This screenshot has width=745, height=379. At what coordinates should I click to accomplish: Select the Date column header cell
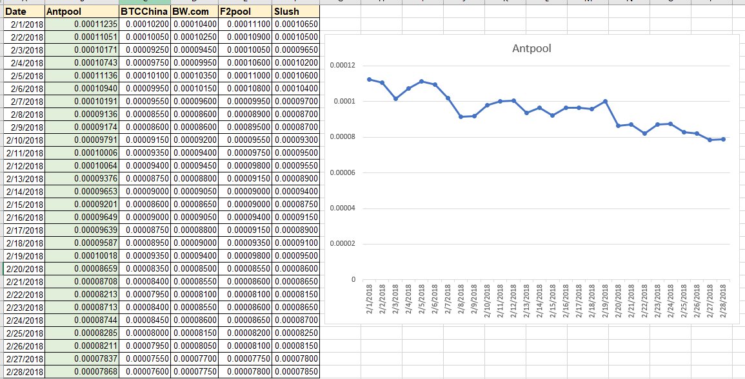[x=24, y=12]
